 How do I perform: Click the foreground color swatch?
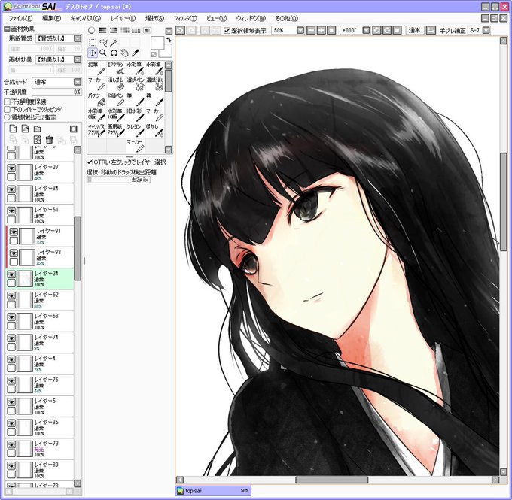(157, 43)
